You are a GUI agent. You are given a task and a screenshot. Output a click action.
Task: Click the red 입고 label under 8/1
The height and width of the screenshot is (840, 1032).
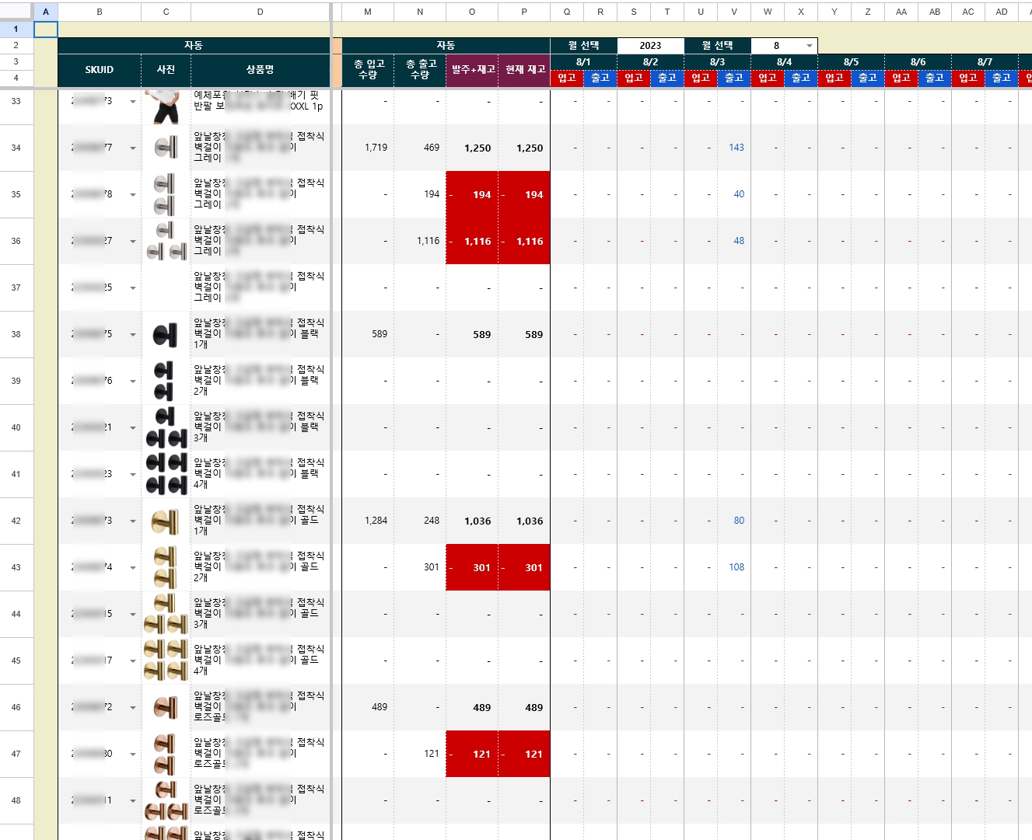[567, 78]
